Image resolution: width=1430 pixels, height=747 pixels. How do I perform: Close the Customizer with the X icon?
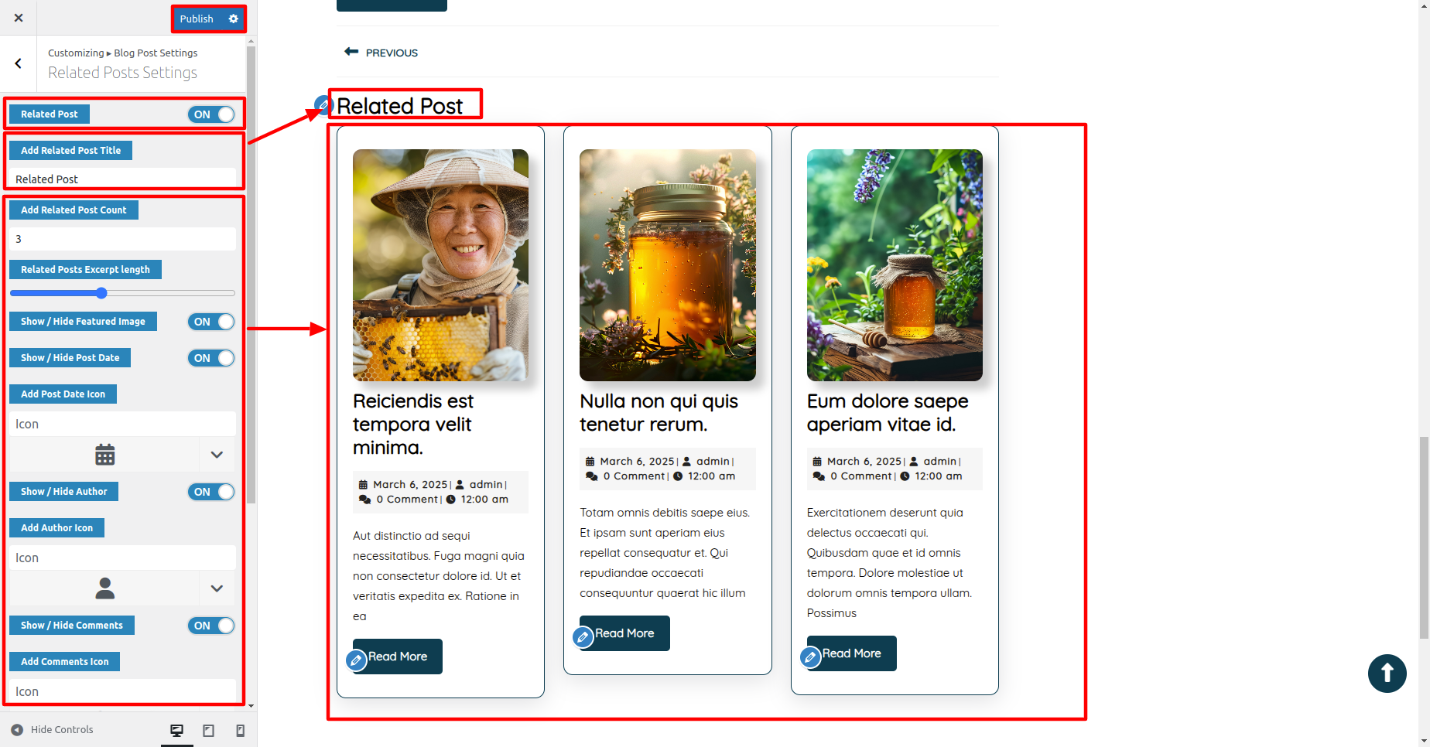coord(19,18)
